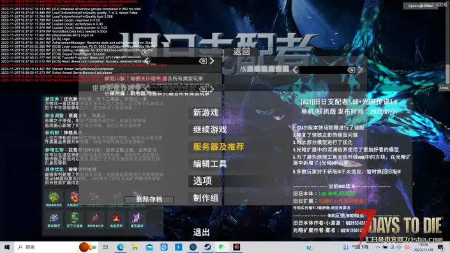Clear the top selector field with backspace icon

point(202,61)
